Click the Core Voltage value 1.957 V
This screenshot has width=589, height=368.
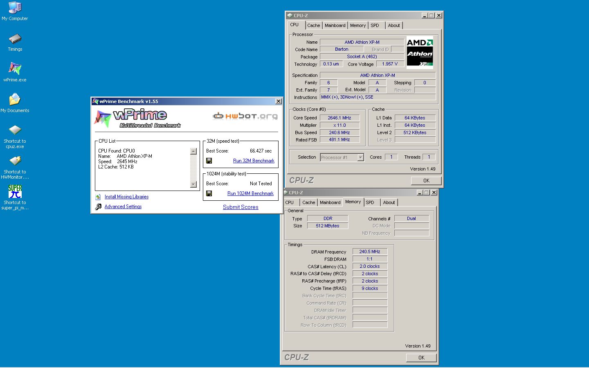tap(390, 64)
